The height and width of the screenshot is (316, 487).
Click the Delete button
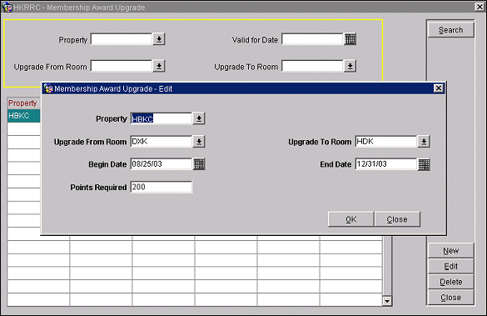[450, 282]
